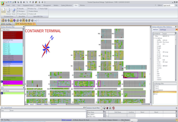178x122 pixels.
Task: Click the open padlock icon in second toolbar
Action: coord(17,20)
